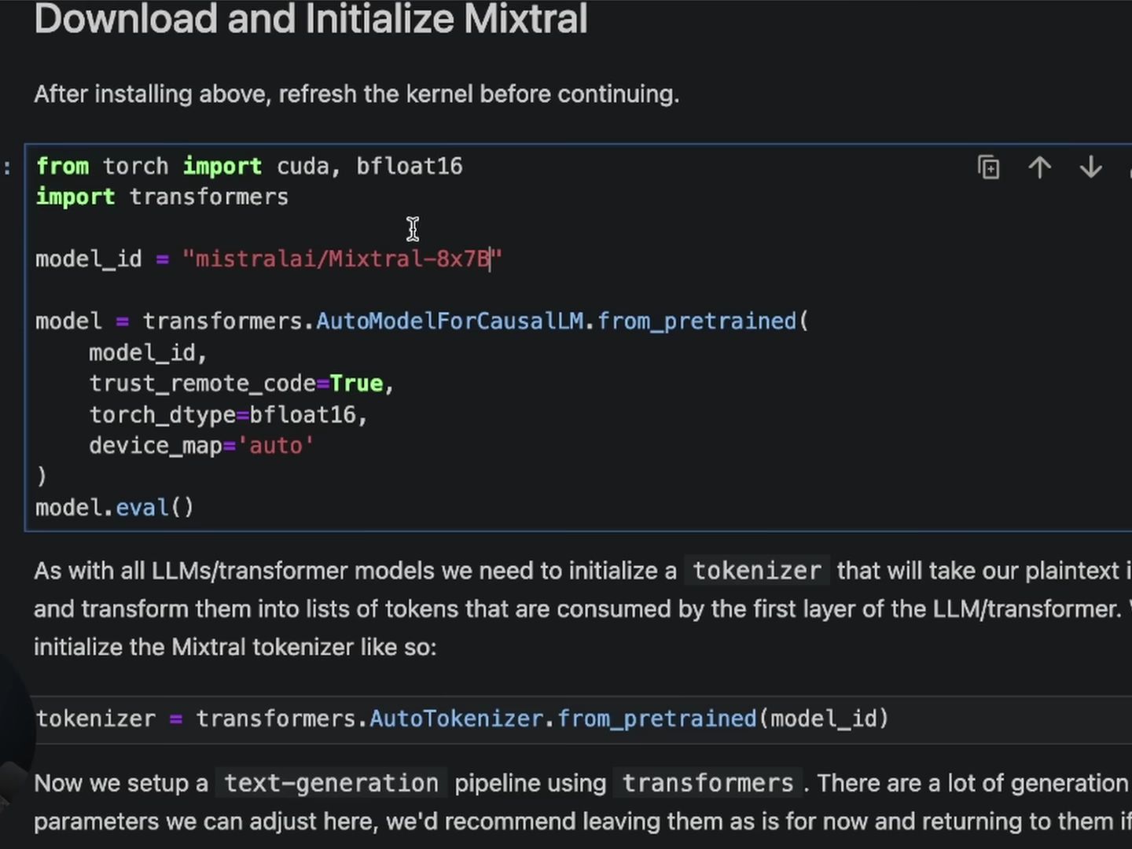Place cursor in model_id string 'mistralai/Mixtral-8x7B'

point(342,259)
